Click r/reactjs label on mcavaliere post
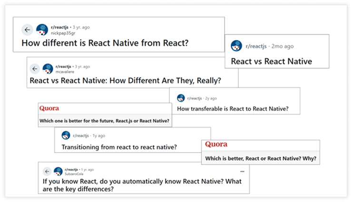 63,67
